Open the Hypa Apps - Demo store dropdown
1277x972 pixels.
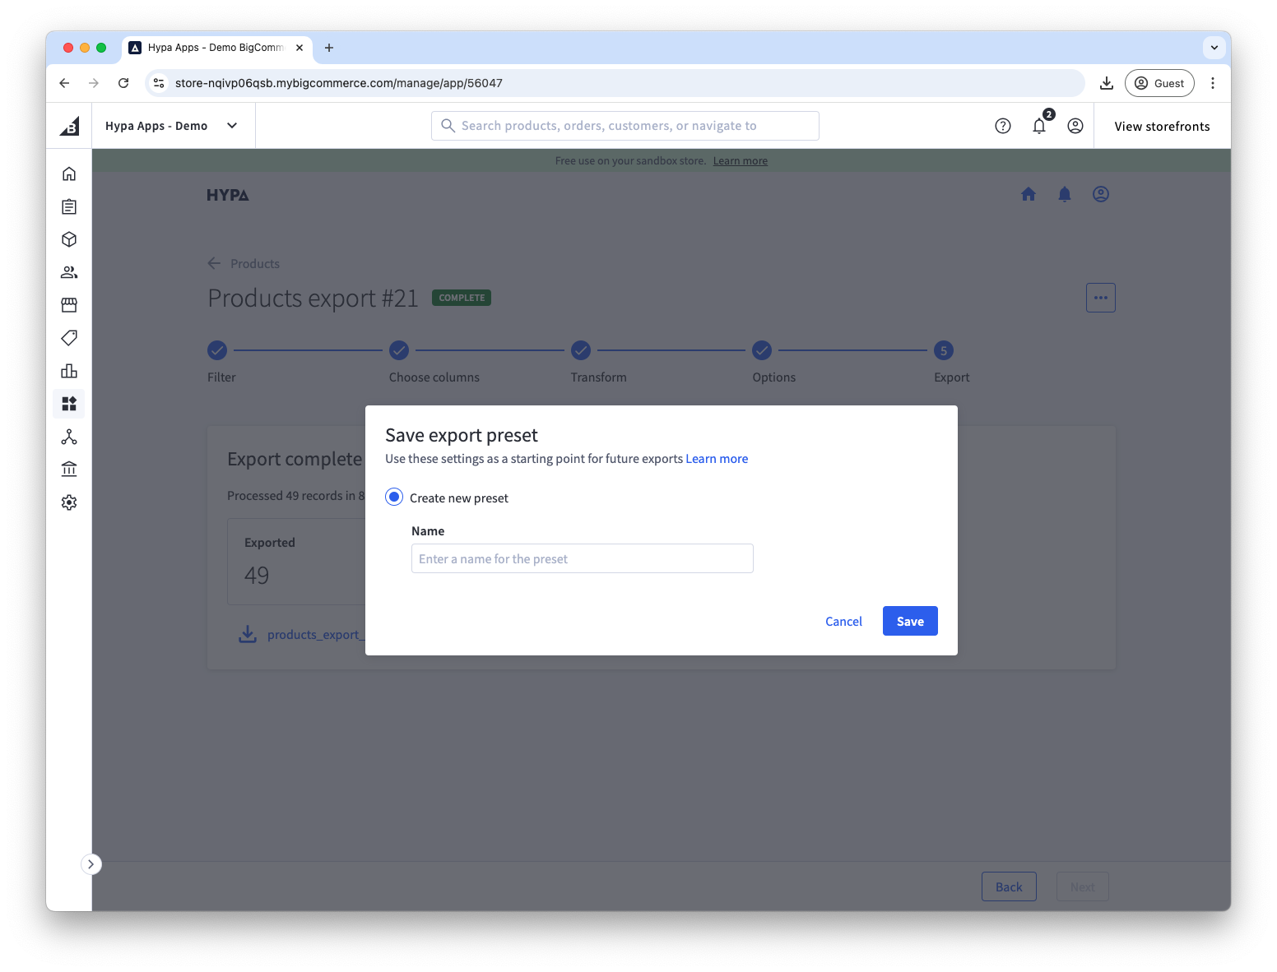[172, 126]
